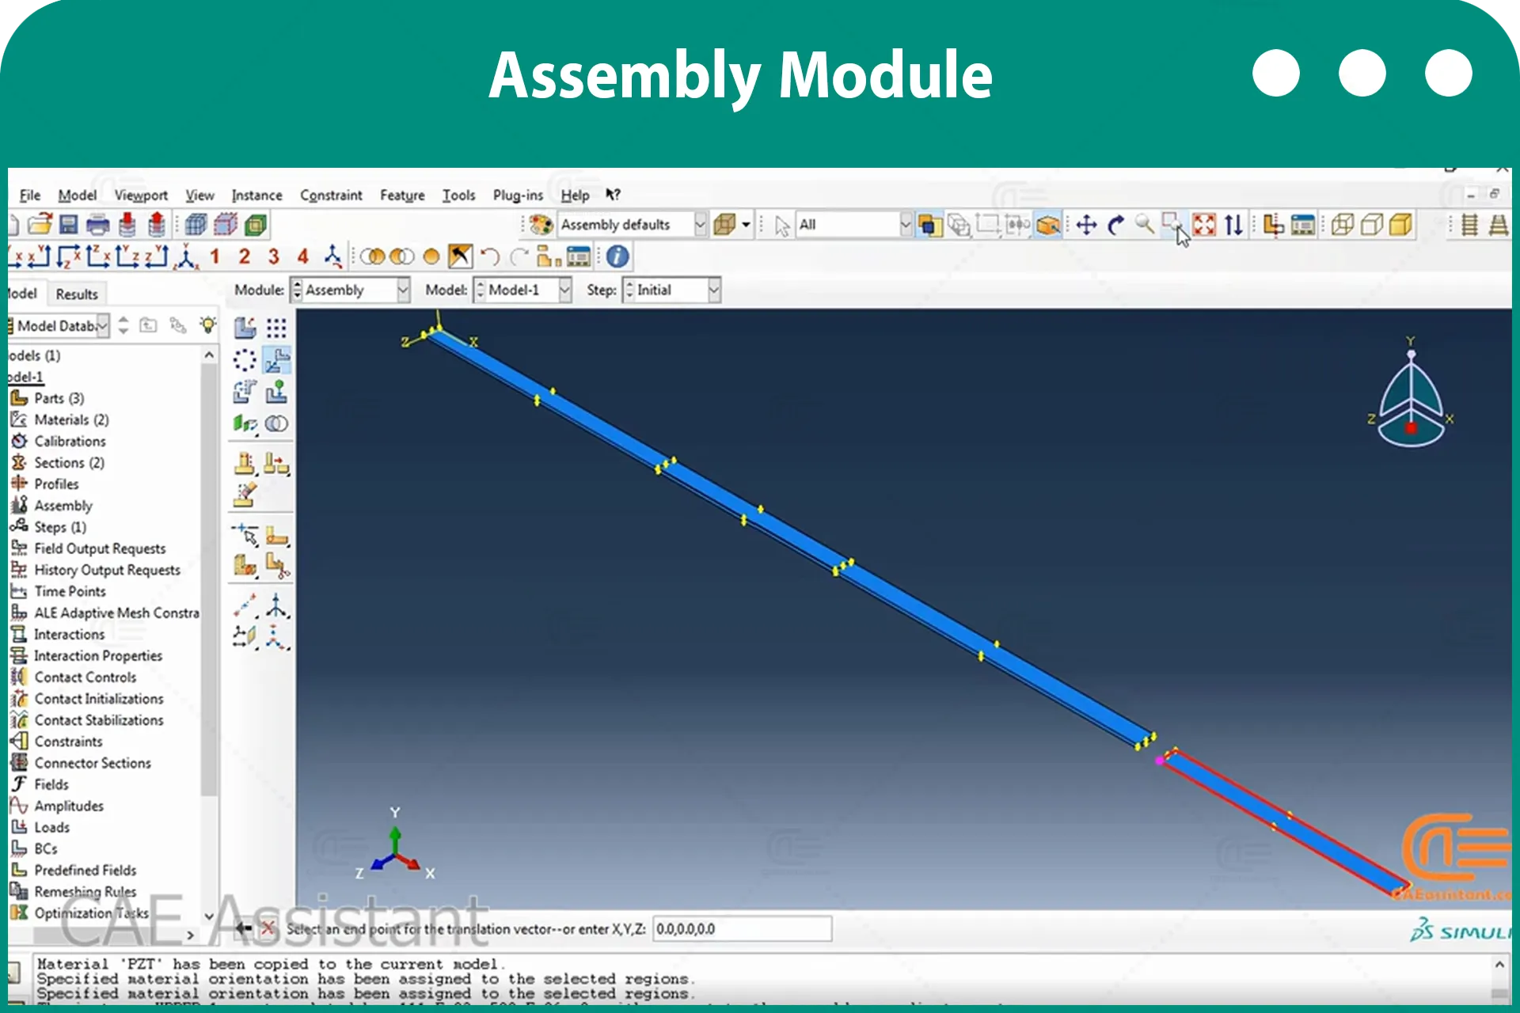Select the Linear Pattern tool icon
This screenshot has height=1013, width=1520.
276,328
